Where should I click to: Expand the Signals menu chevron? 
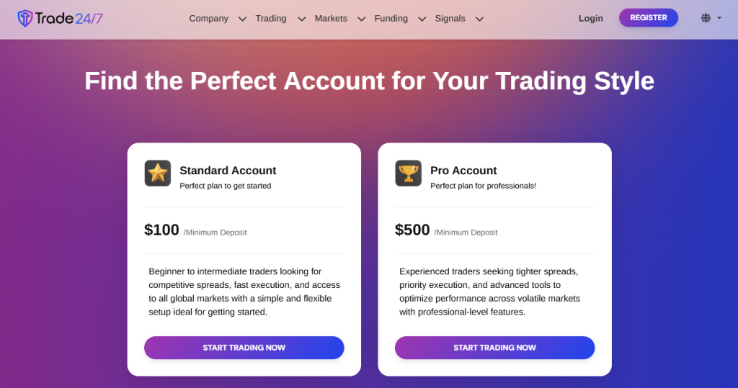[479, 19]
